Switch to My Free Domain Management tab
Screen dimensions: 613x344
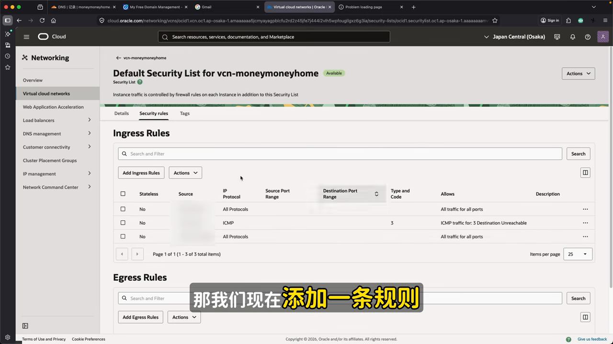click(x=155, y=7)
